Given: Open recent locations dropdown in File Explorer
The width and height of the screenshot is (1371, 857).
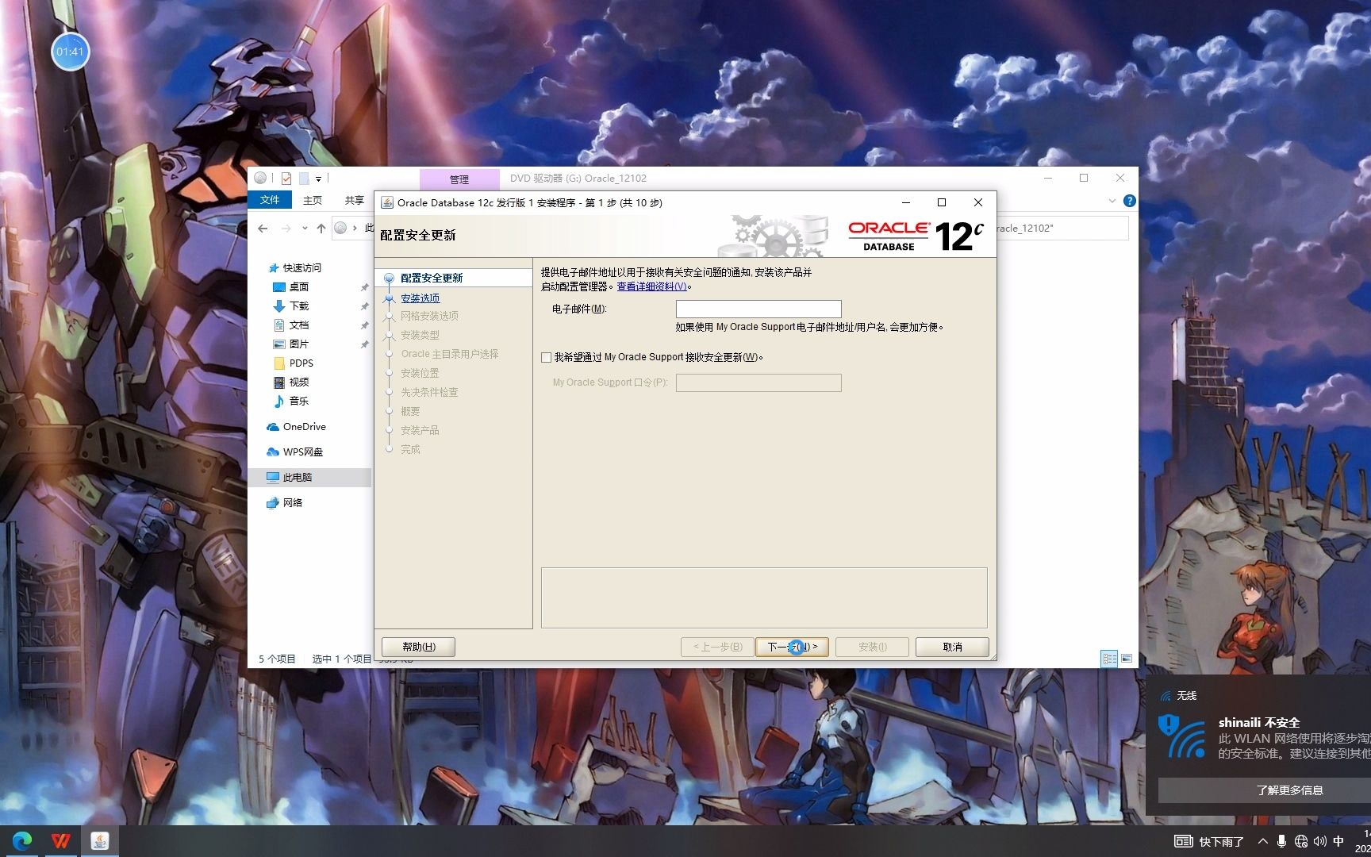Looking at the screenshot, I should 304,229.
